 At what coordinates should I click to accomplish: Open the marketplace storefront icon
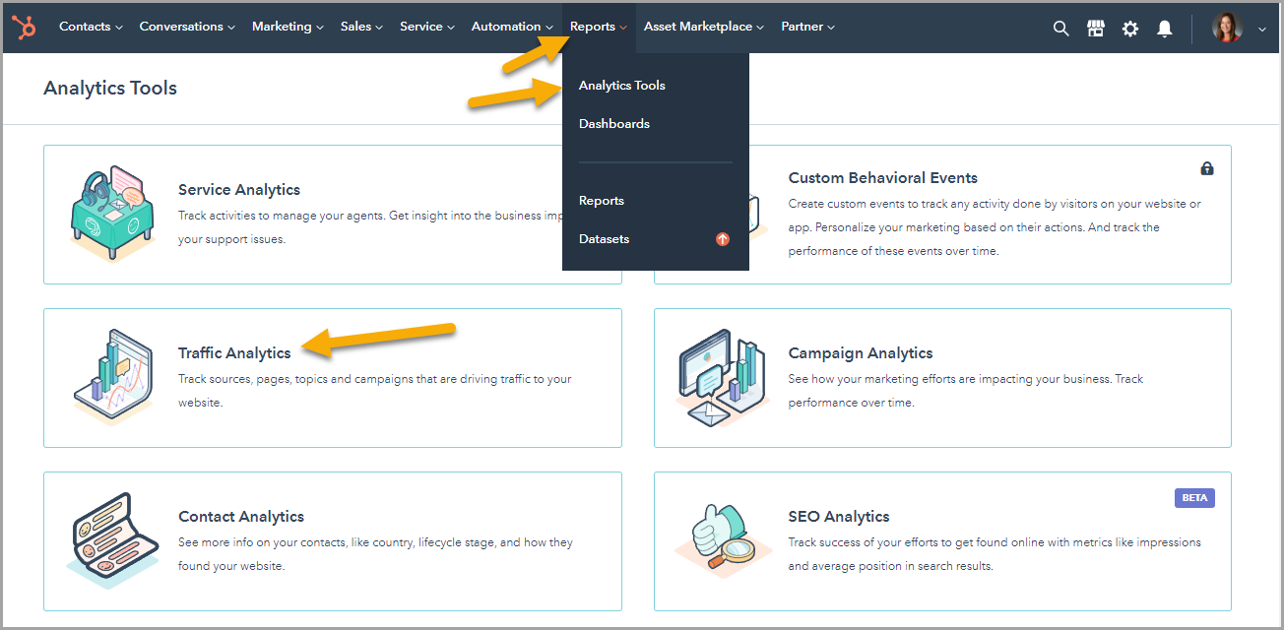pyautogui.click(x=1096, y=29)
